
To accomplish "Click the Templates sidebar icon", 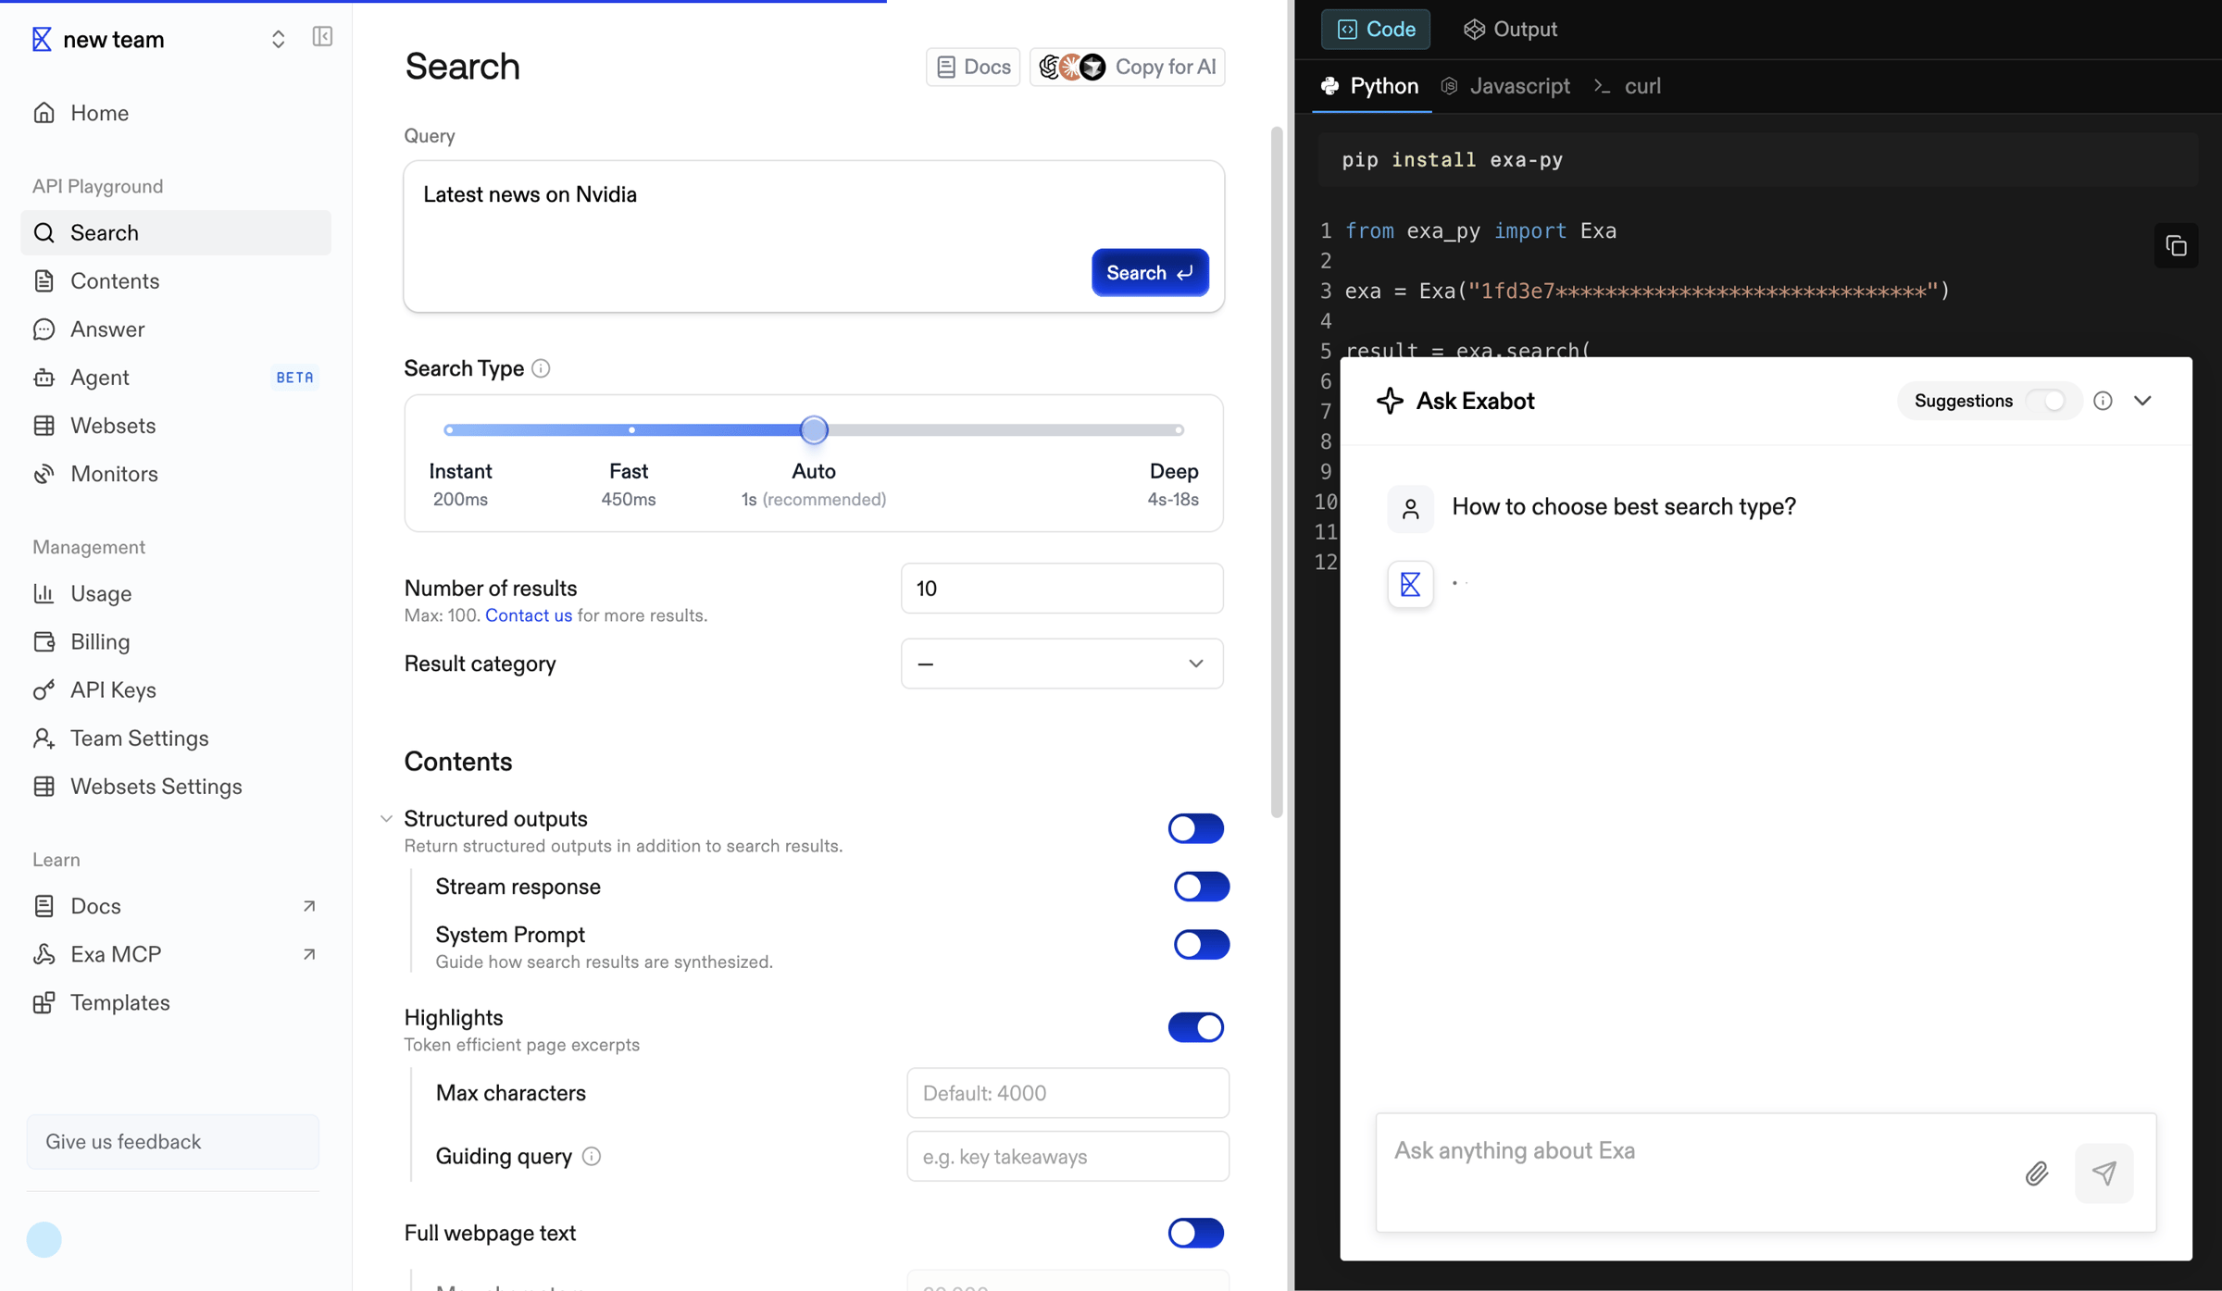I will tap(44, 1002).
